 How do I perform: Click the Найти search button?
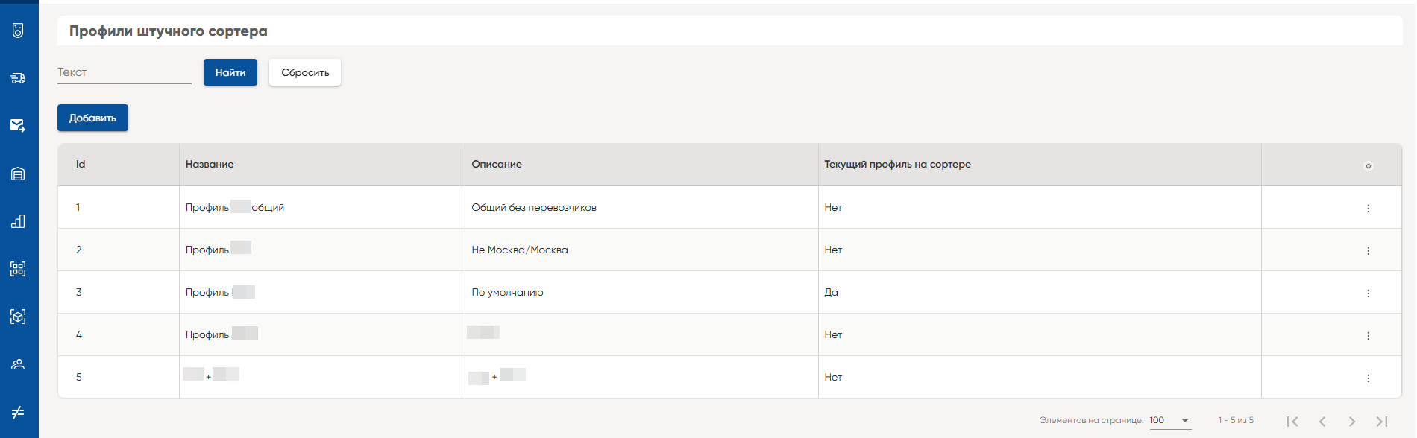click(x=230, y=72)
